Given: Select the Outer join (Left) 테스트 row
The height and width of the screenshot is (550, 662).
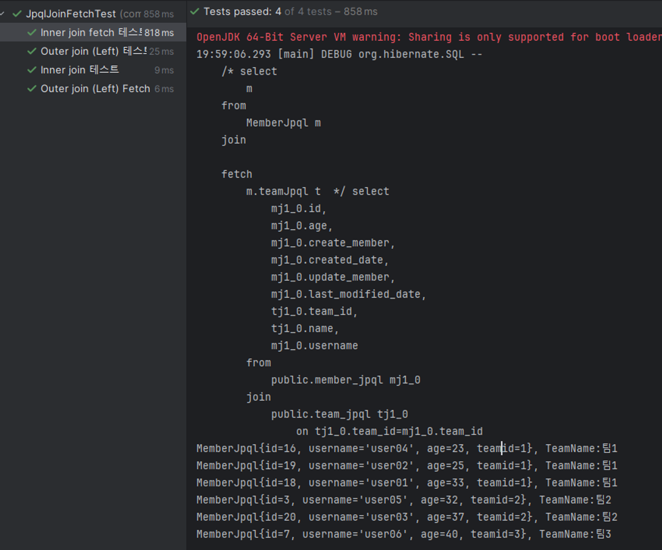Looking at the screenshot, I should tap(93, 51).
